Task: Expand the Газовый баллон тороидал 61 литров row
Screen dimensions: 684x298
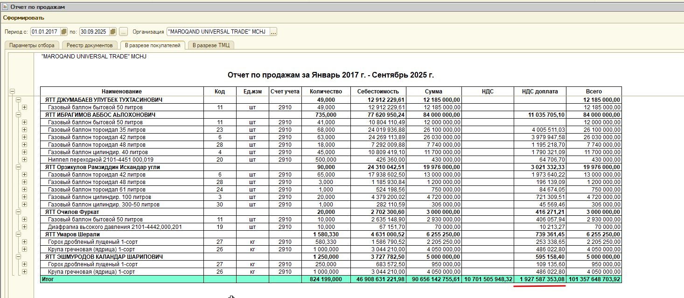Action: pyautogui.click(x=24, y=189)
